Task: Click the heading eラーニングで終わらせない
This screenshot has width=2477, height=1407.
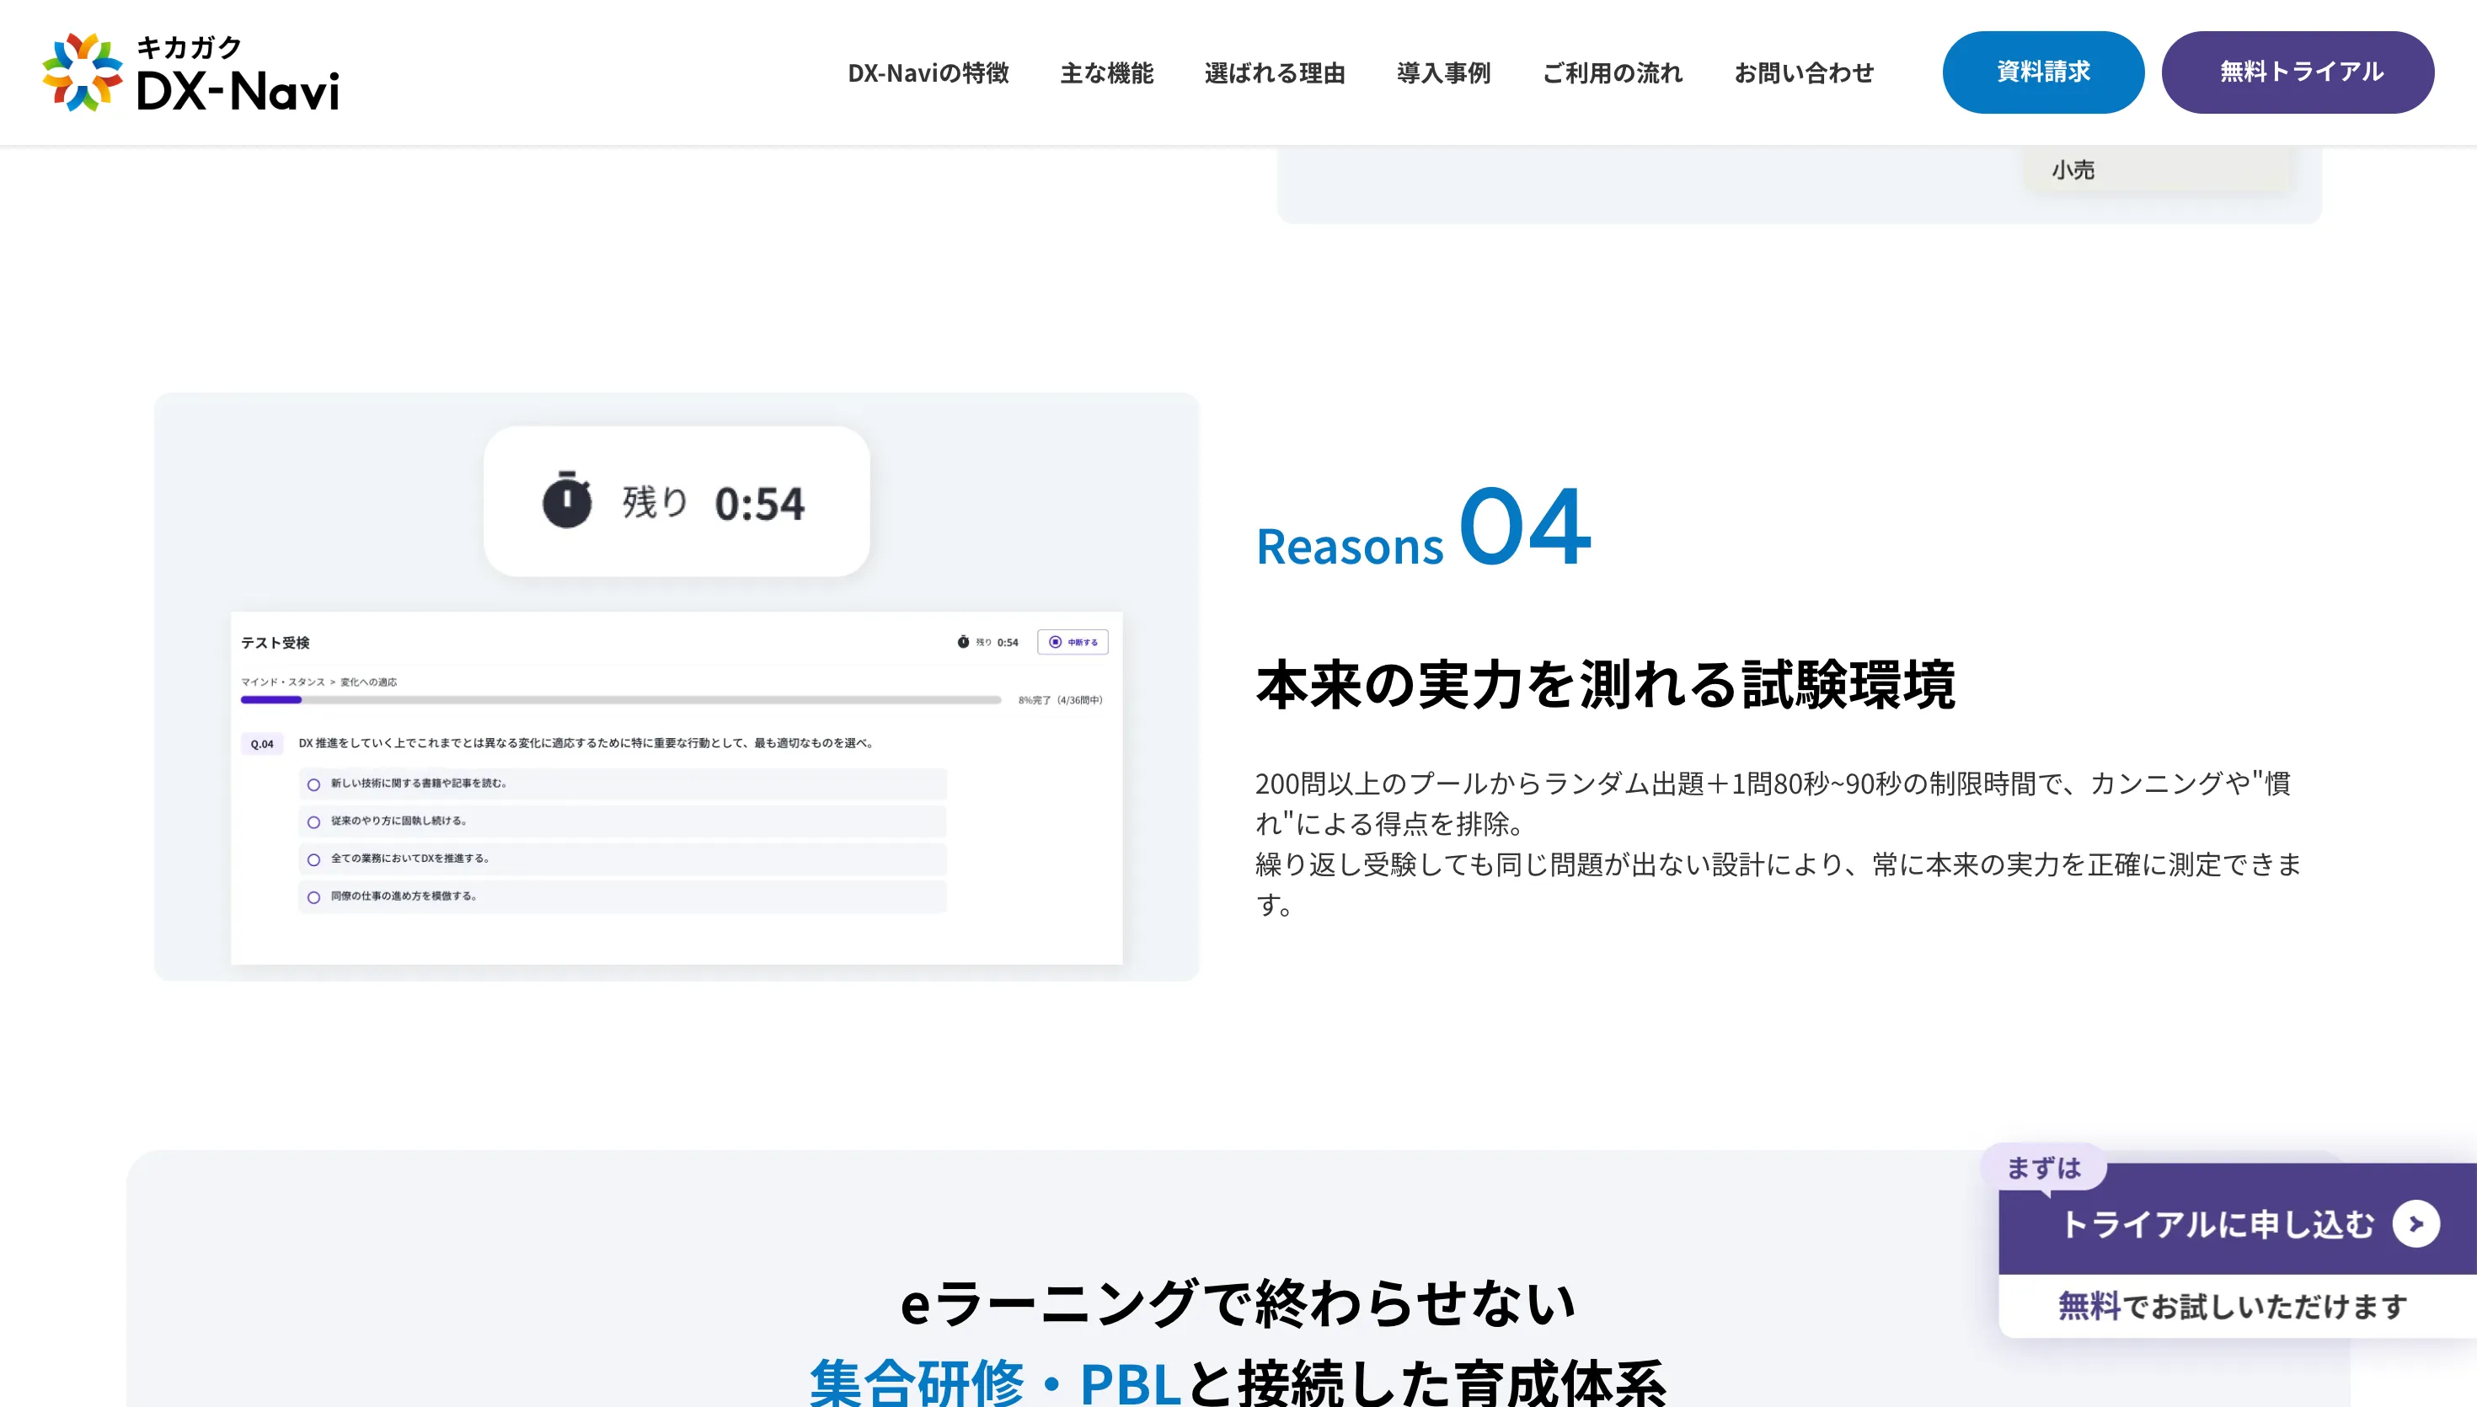Action: pos(1238,1303)
